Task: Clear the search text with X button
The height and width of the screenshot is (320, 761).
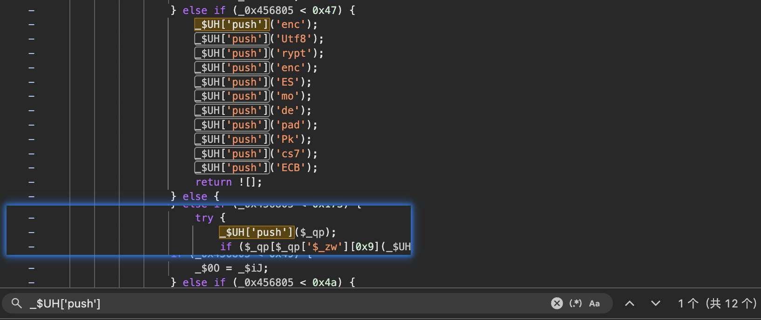Action: (557, 304)
